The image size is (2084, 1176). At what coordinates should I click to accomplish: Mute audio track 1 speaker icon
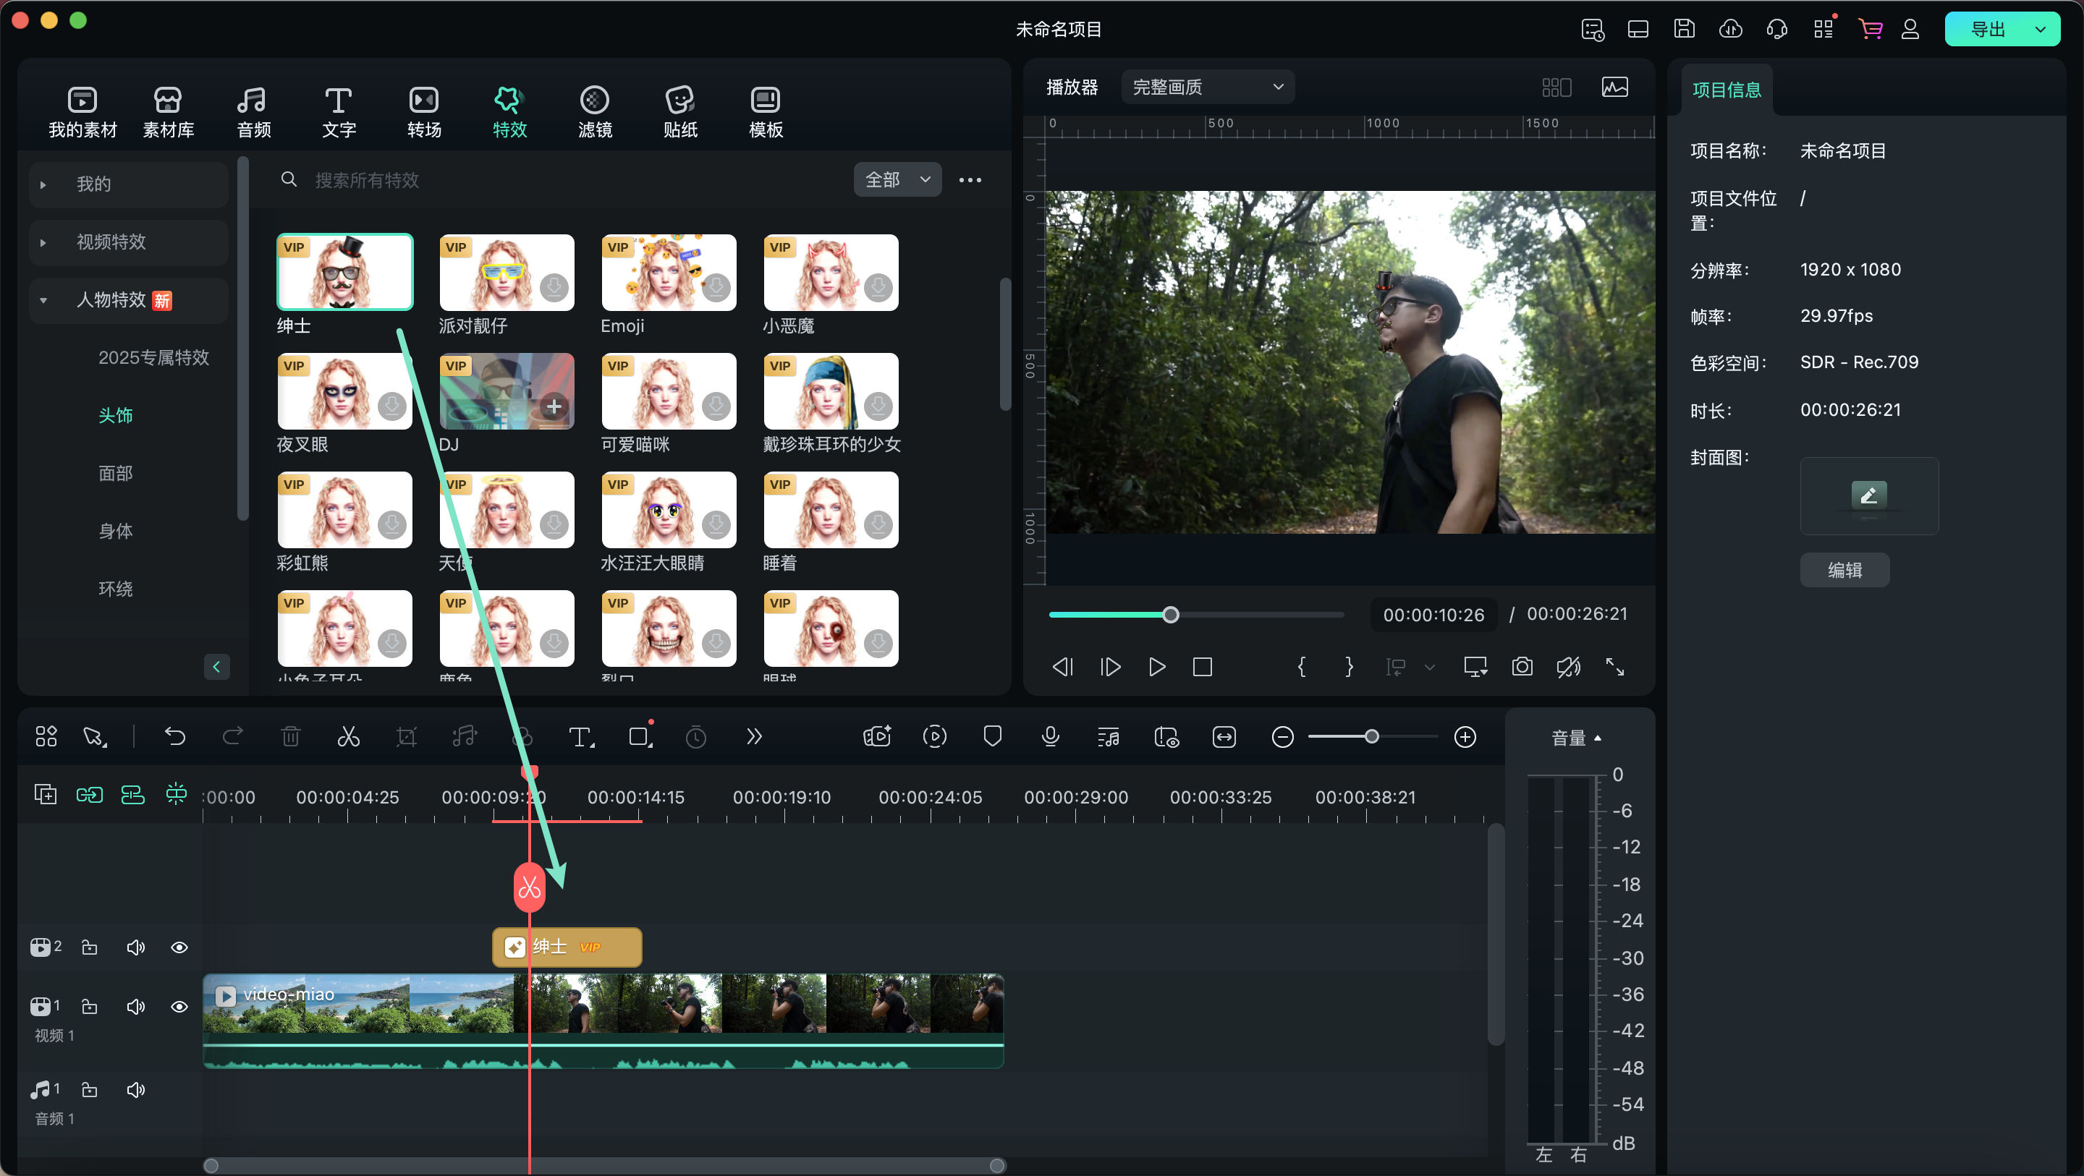pos(136,1087)
